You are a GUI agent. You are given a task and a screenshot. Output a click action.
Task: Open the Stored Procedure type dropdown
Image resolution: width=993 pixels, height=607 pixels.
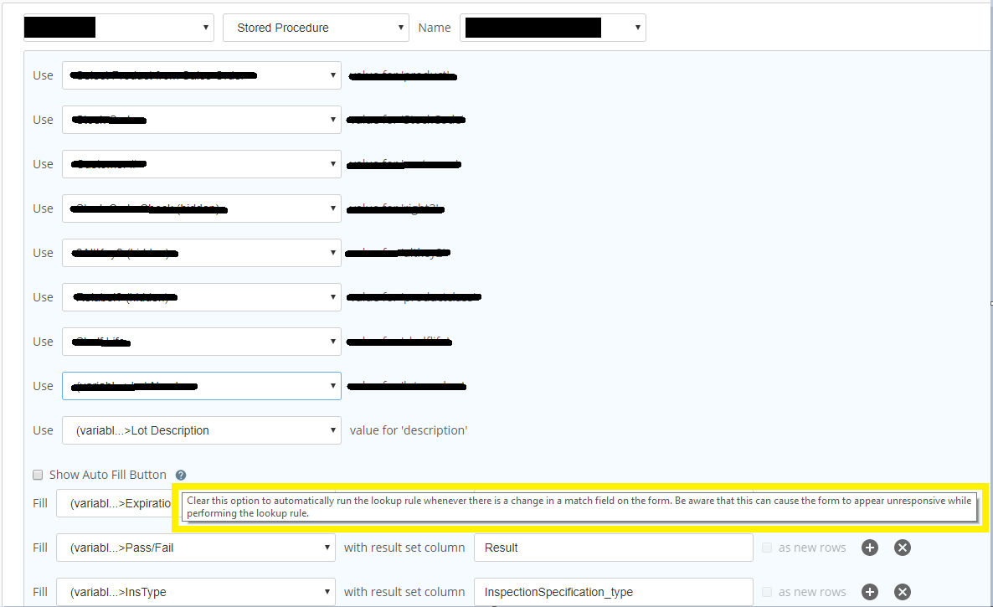point(316,28)
